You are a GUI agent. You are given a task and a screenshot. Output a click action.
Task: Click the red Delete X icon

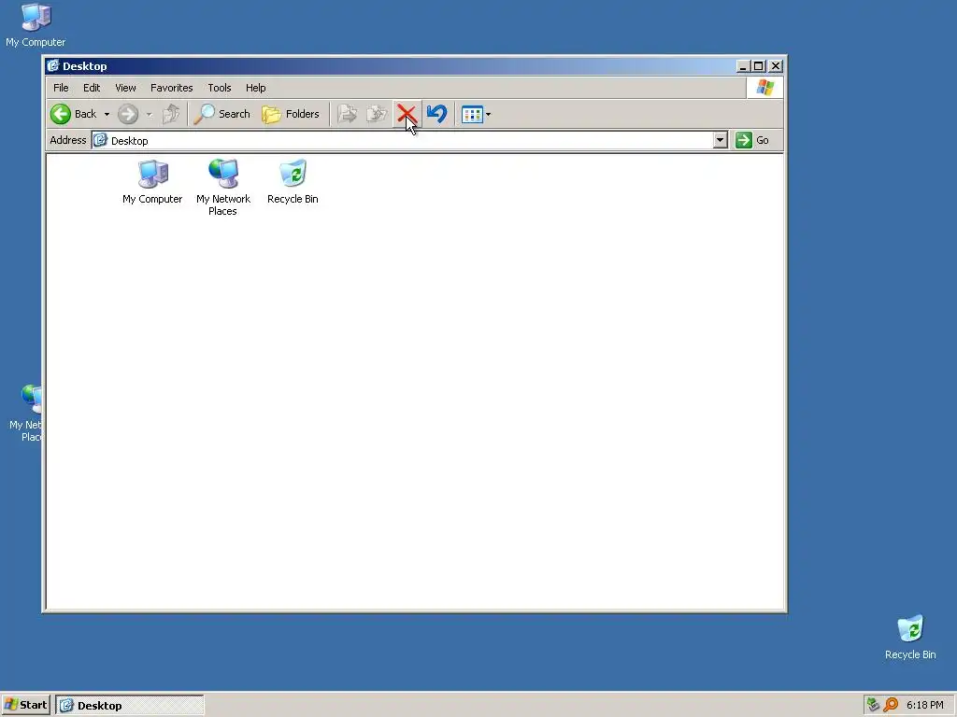click(x=407, y=114)
